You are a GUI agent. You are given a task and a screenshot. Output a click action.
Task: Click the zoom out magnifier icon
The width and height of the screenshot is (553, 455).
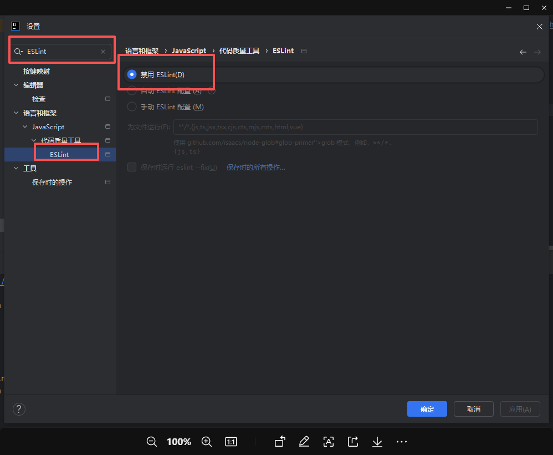pos(151,442)
